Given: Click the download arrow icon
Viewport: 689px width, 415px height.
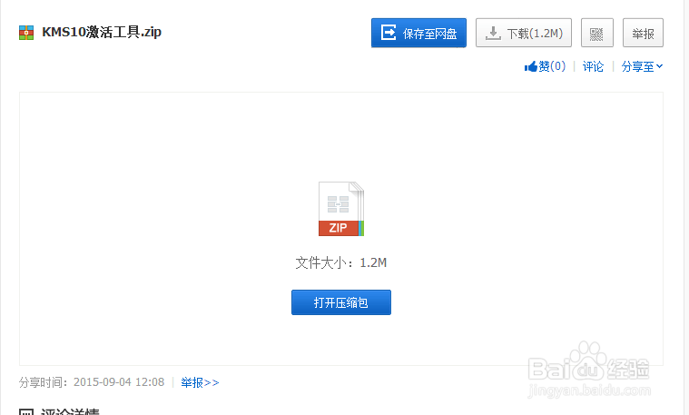Looking at the screenshot, I should pyautogui.click(x=493, y=33).
